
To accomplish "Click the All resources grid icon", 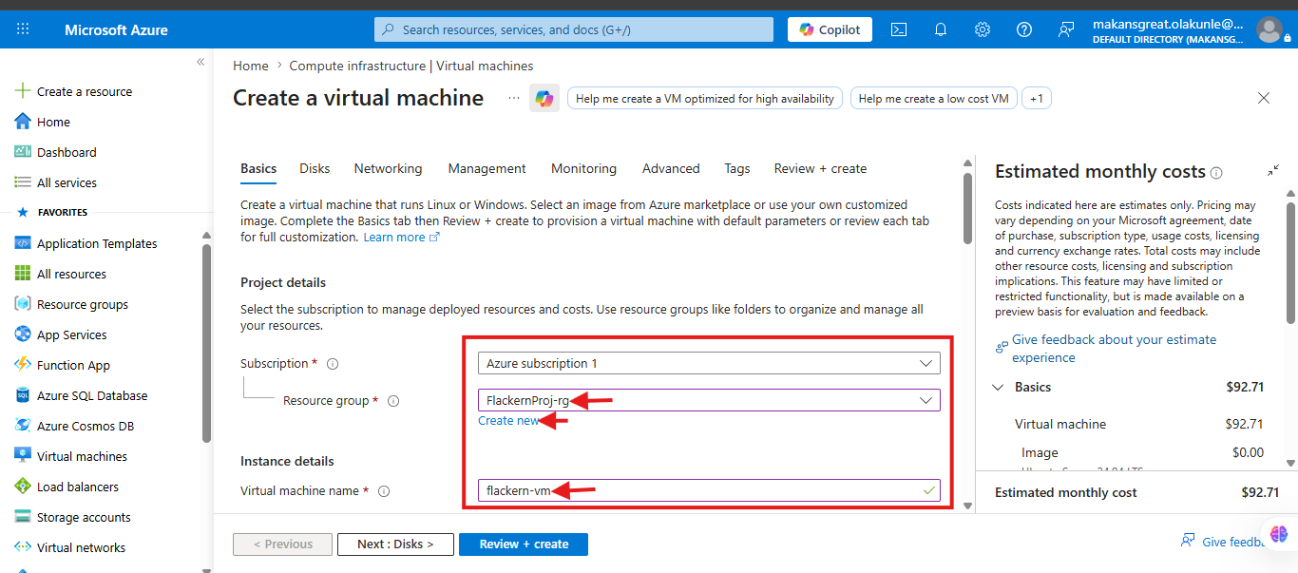I will pos(23,274).
